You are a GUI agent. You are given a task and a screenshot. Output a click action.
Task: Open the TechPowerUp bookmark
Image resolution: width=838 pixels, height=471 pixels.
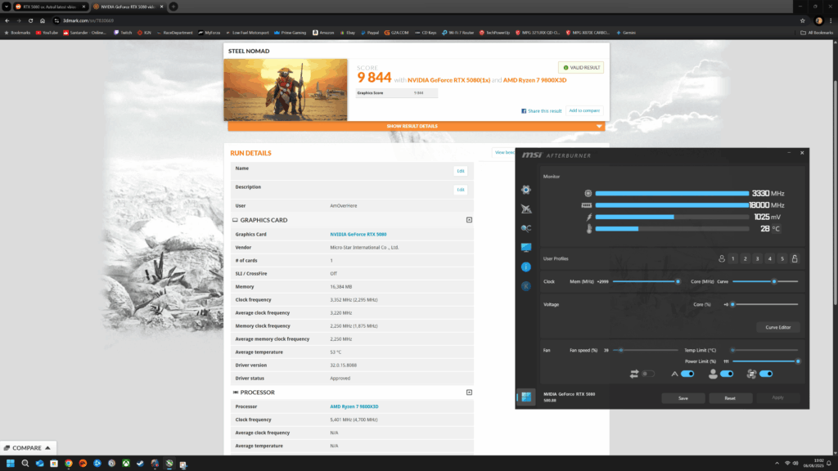(494, 33)
